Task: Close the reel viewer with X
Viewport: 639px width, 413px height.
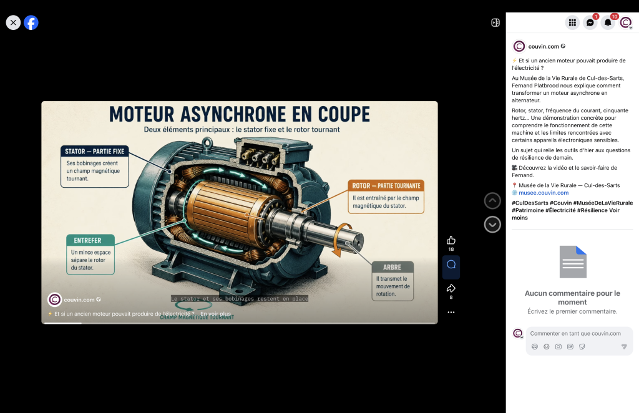Action: coord(13,22)
